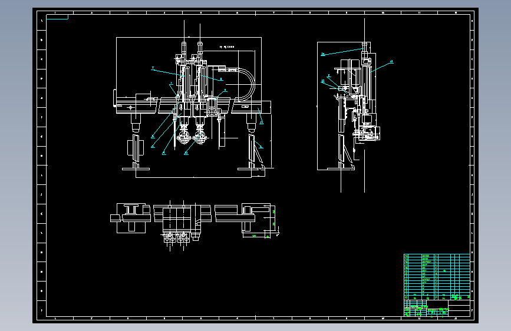Click the cyan parts list table
This screenshot has width=511, height=331.
437,277
